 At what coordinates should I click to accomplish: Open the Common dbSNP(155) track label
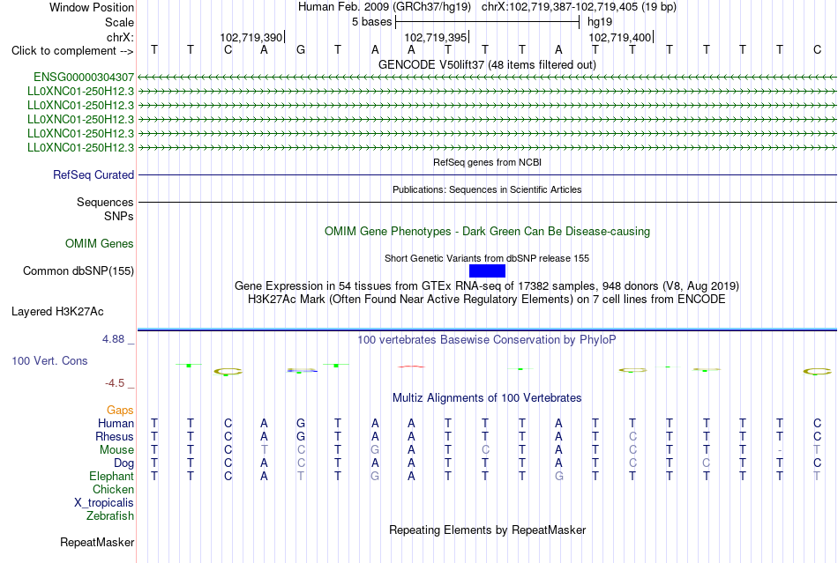(79, 271)
